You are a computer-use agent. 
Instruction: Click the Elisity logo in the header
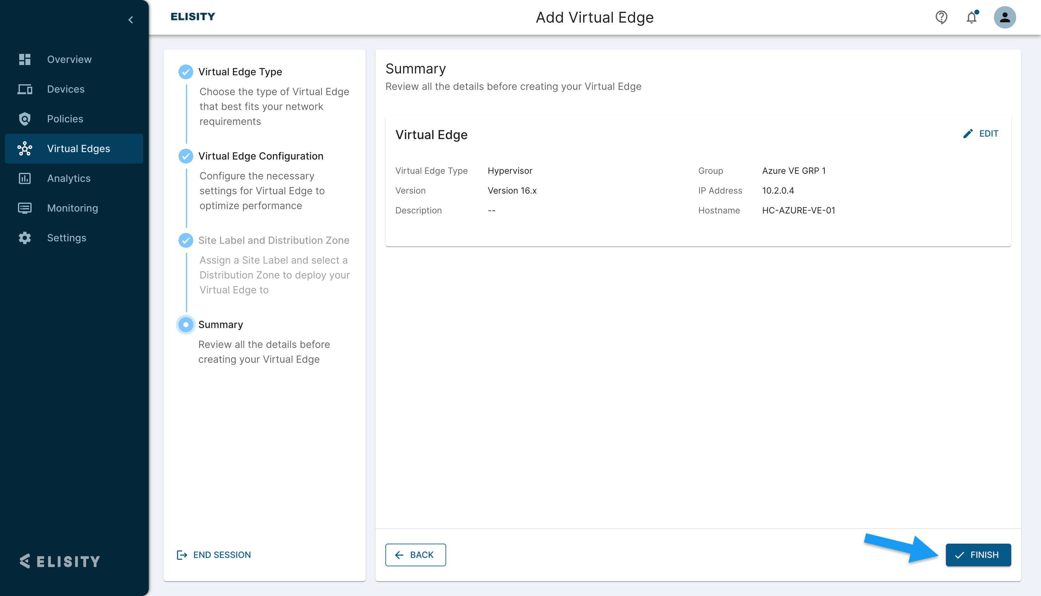coord(192,16)
